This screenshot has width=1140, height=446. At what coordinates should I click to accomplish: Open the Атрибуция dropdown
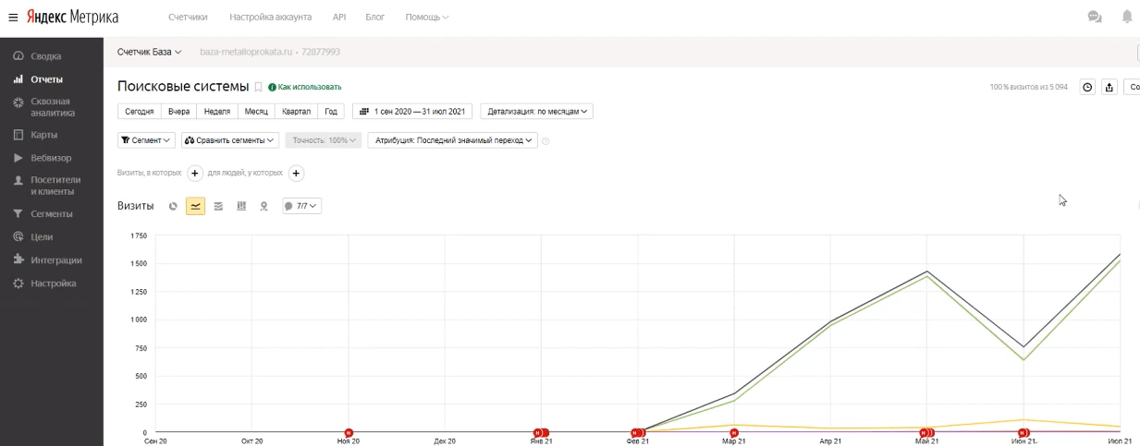452,140
